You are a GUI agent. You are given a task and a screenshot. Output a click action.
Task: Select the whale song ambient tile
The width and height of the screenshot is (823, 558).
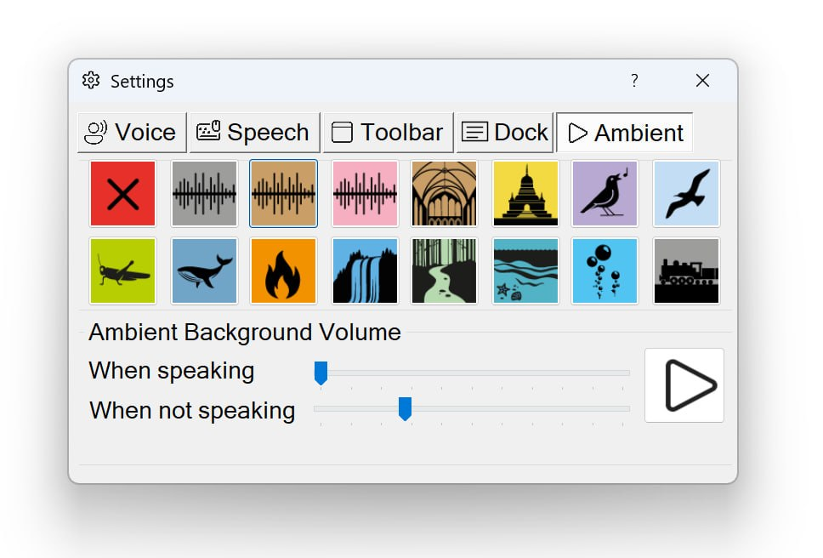(x=204, y=270)
